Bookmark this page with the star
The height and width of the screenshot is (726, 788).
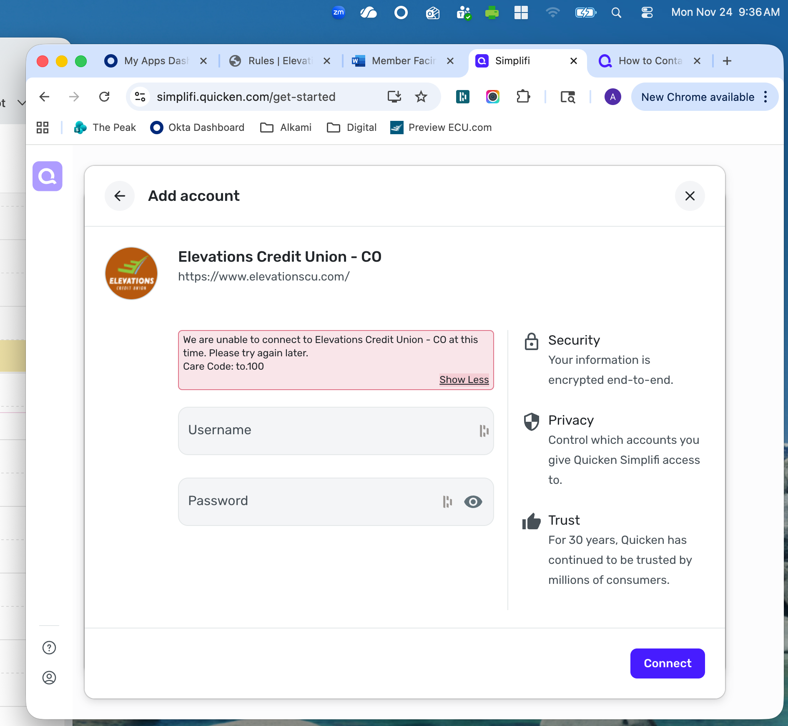[x=421, y=97]
